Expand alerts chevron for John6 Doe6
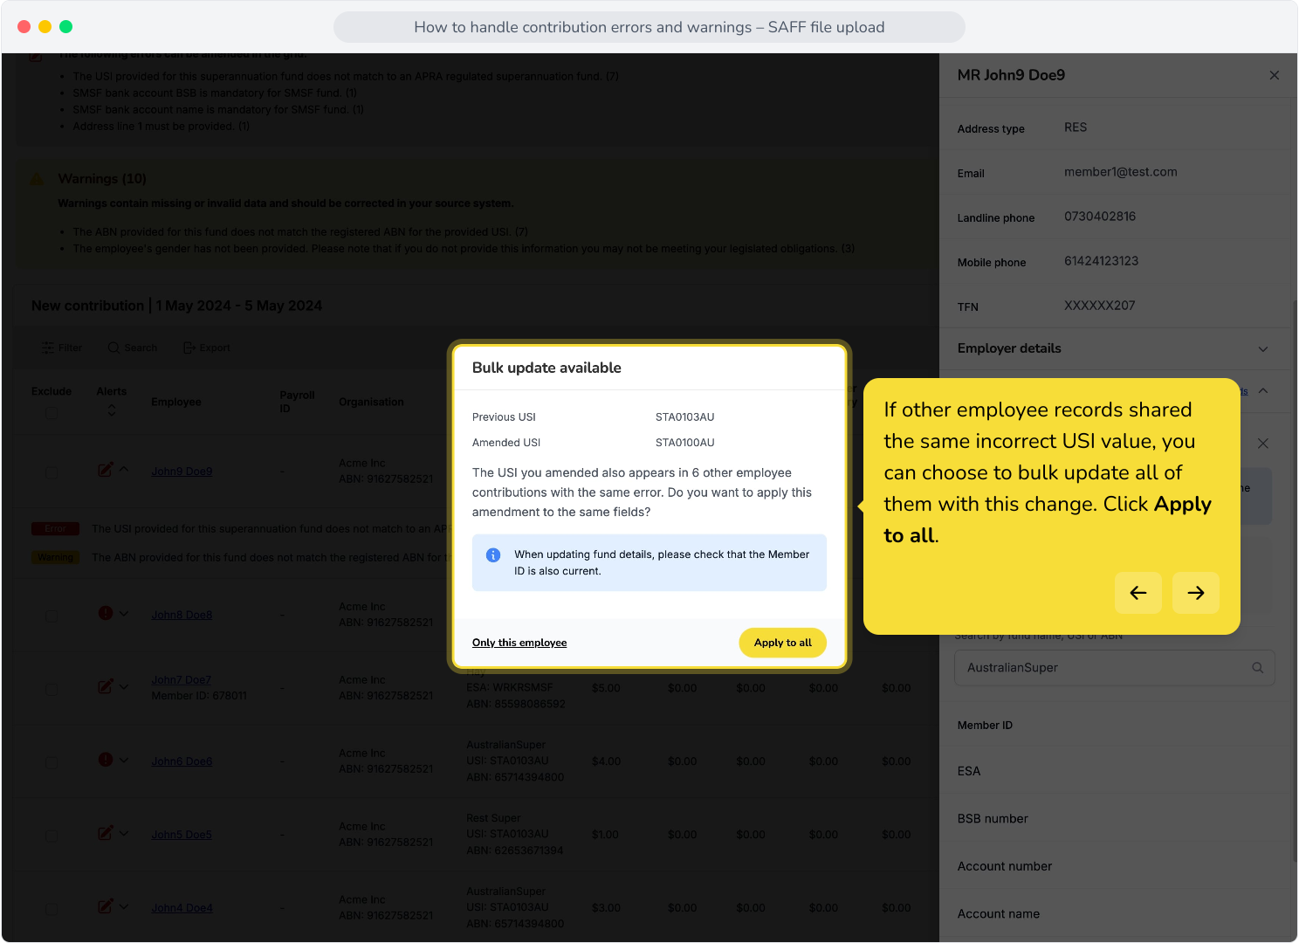Image resolution: width=1299 pixels, height=943 pixels. pyautogui.click(x=124, y=760)
